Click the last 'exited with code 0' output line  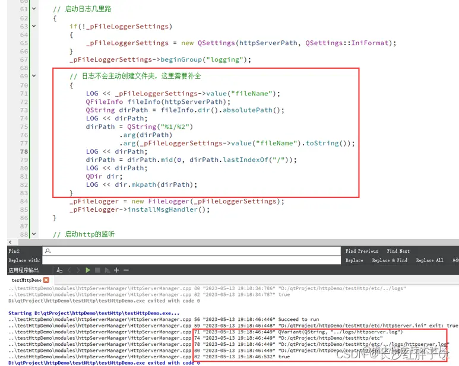[104, 363]
